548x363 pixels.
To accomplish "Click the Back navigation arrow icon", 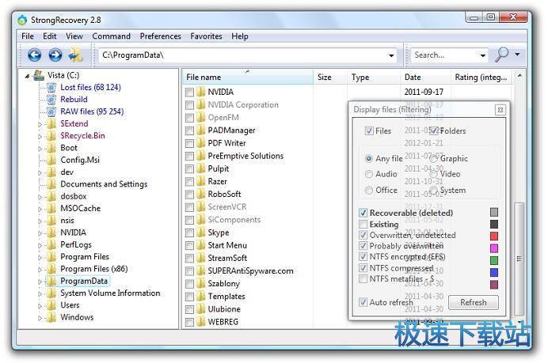I will pyautogui.click(x=34, y=55).
